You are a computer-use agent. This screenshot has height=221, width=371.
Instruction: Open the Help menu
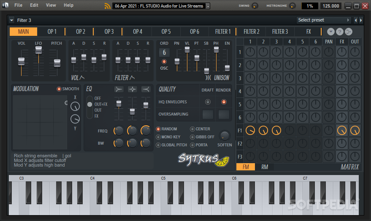coord(68,5)
